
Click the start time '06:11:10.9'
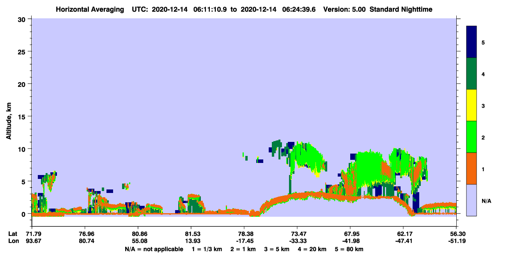211,9
